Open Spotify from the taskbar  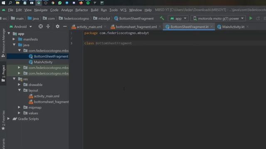(88, 3)
